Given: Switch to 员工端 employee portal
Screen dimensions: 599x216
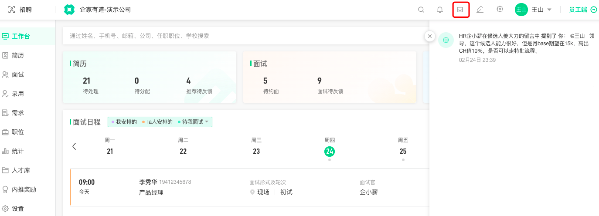Looking at the screenshot, I should (582, 10).
